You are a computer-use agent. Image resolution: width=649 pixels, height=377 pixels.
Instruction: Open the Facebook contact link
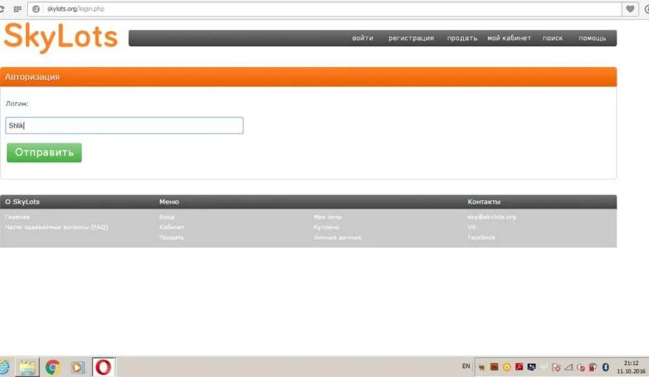(482, 238)
